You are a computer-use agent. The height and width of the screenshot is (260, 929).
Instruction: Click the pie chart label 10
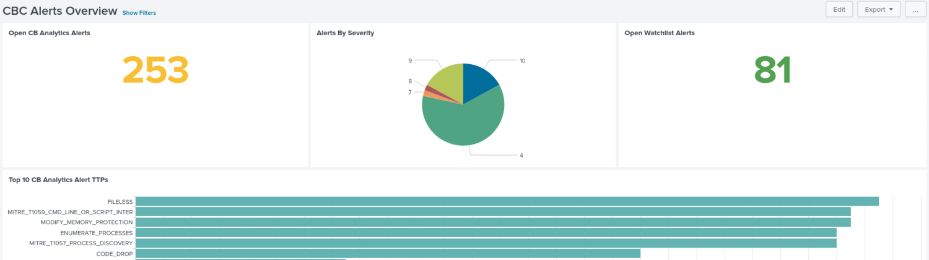tap(522, 61)
